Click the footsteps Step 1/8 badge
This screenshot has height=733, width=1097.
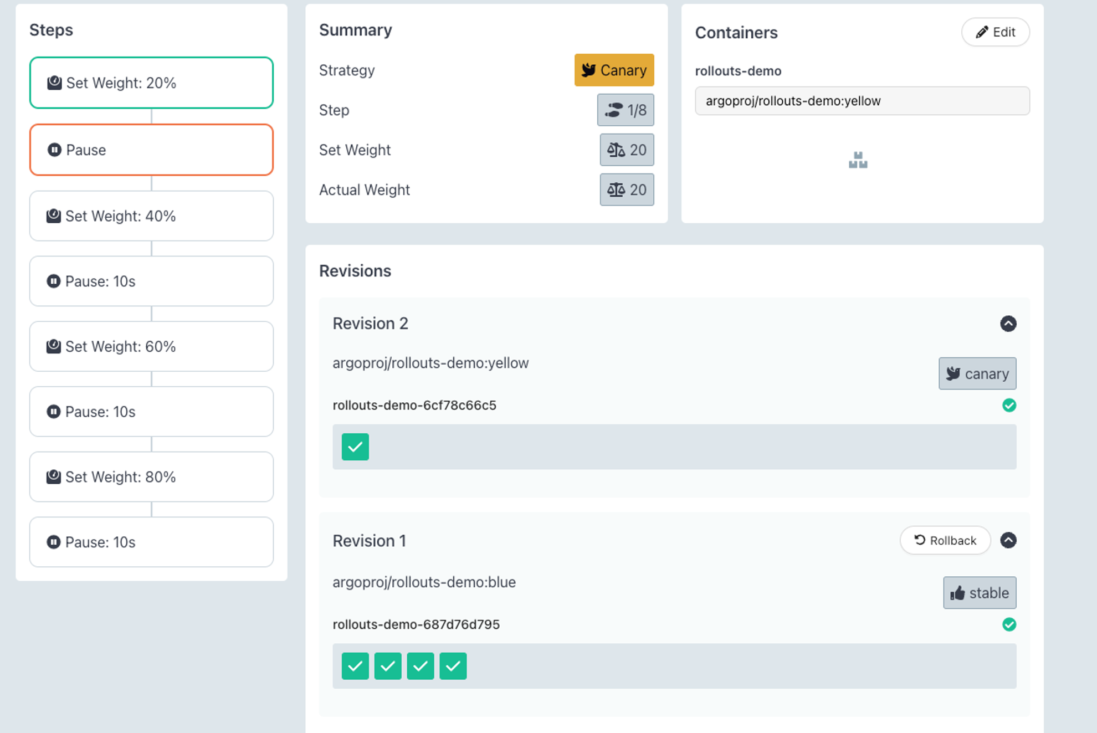click(x=625, y=110)
